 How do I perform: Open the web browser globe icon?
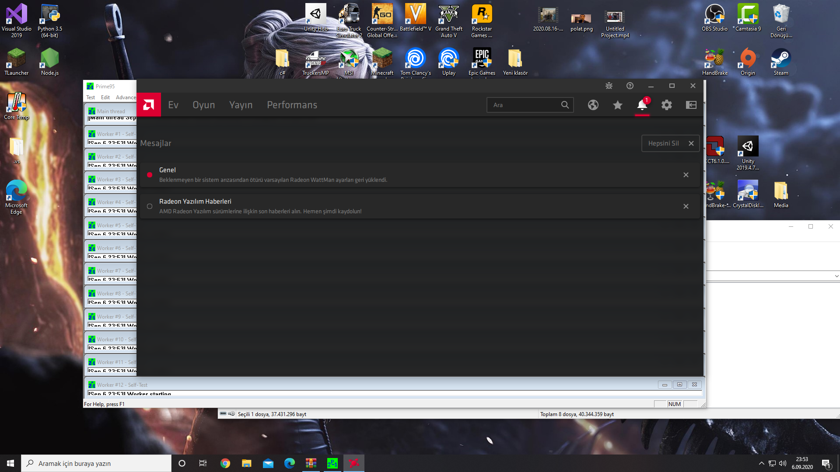pos(593,105)
